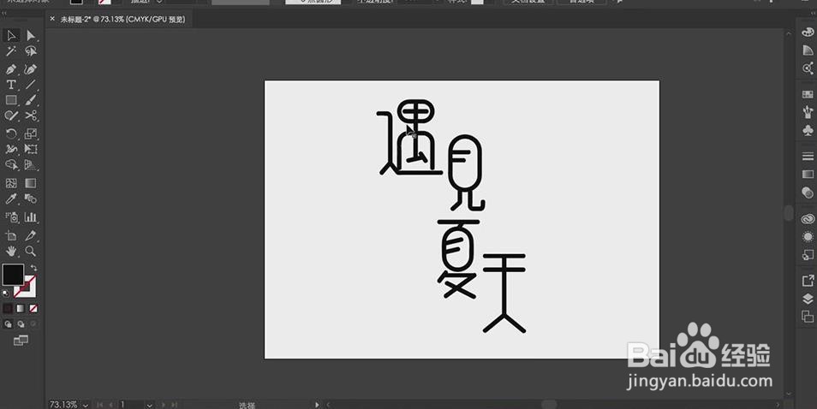The width and height of the screenshot is (817, 409).
Task: Go to the next artboard arrow
Action: click(163, 405)
